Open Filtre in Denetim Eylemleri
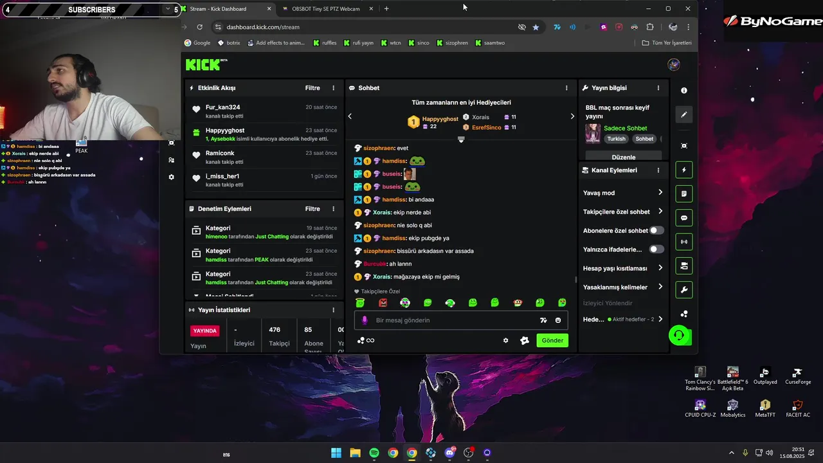The height and width of the screenshot is (463, 823). pyautogui.click(x=312, y=209)
